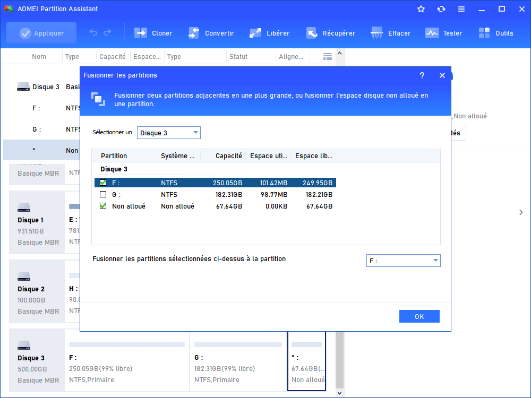Screen dimensions: 531x398
Task: Select G: row in main partition list
Action: click(41, 129)
